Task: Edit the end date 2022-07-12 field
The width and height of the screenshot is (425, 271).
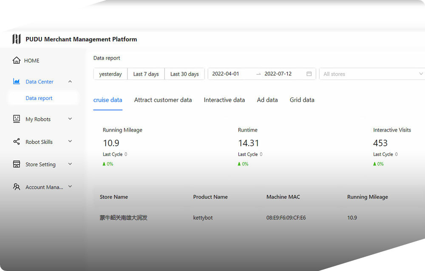Action: point(278,74)
